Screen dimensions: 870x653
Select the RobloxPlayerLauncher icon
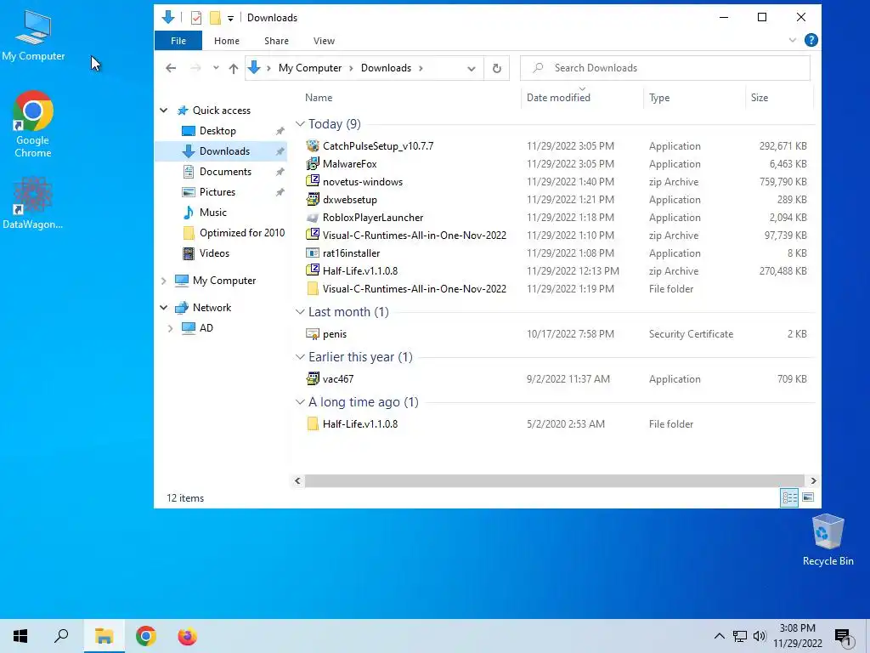pos(313,217)
